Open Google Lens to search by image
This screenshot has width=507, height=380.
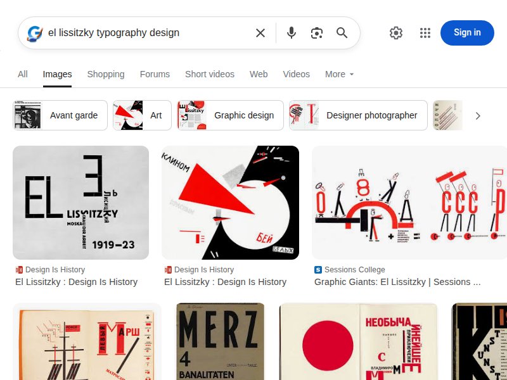coord(317,33)
